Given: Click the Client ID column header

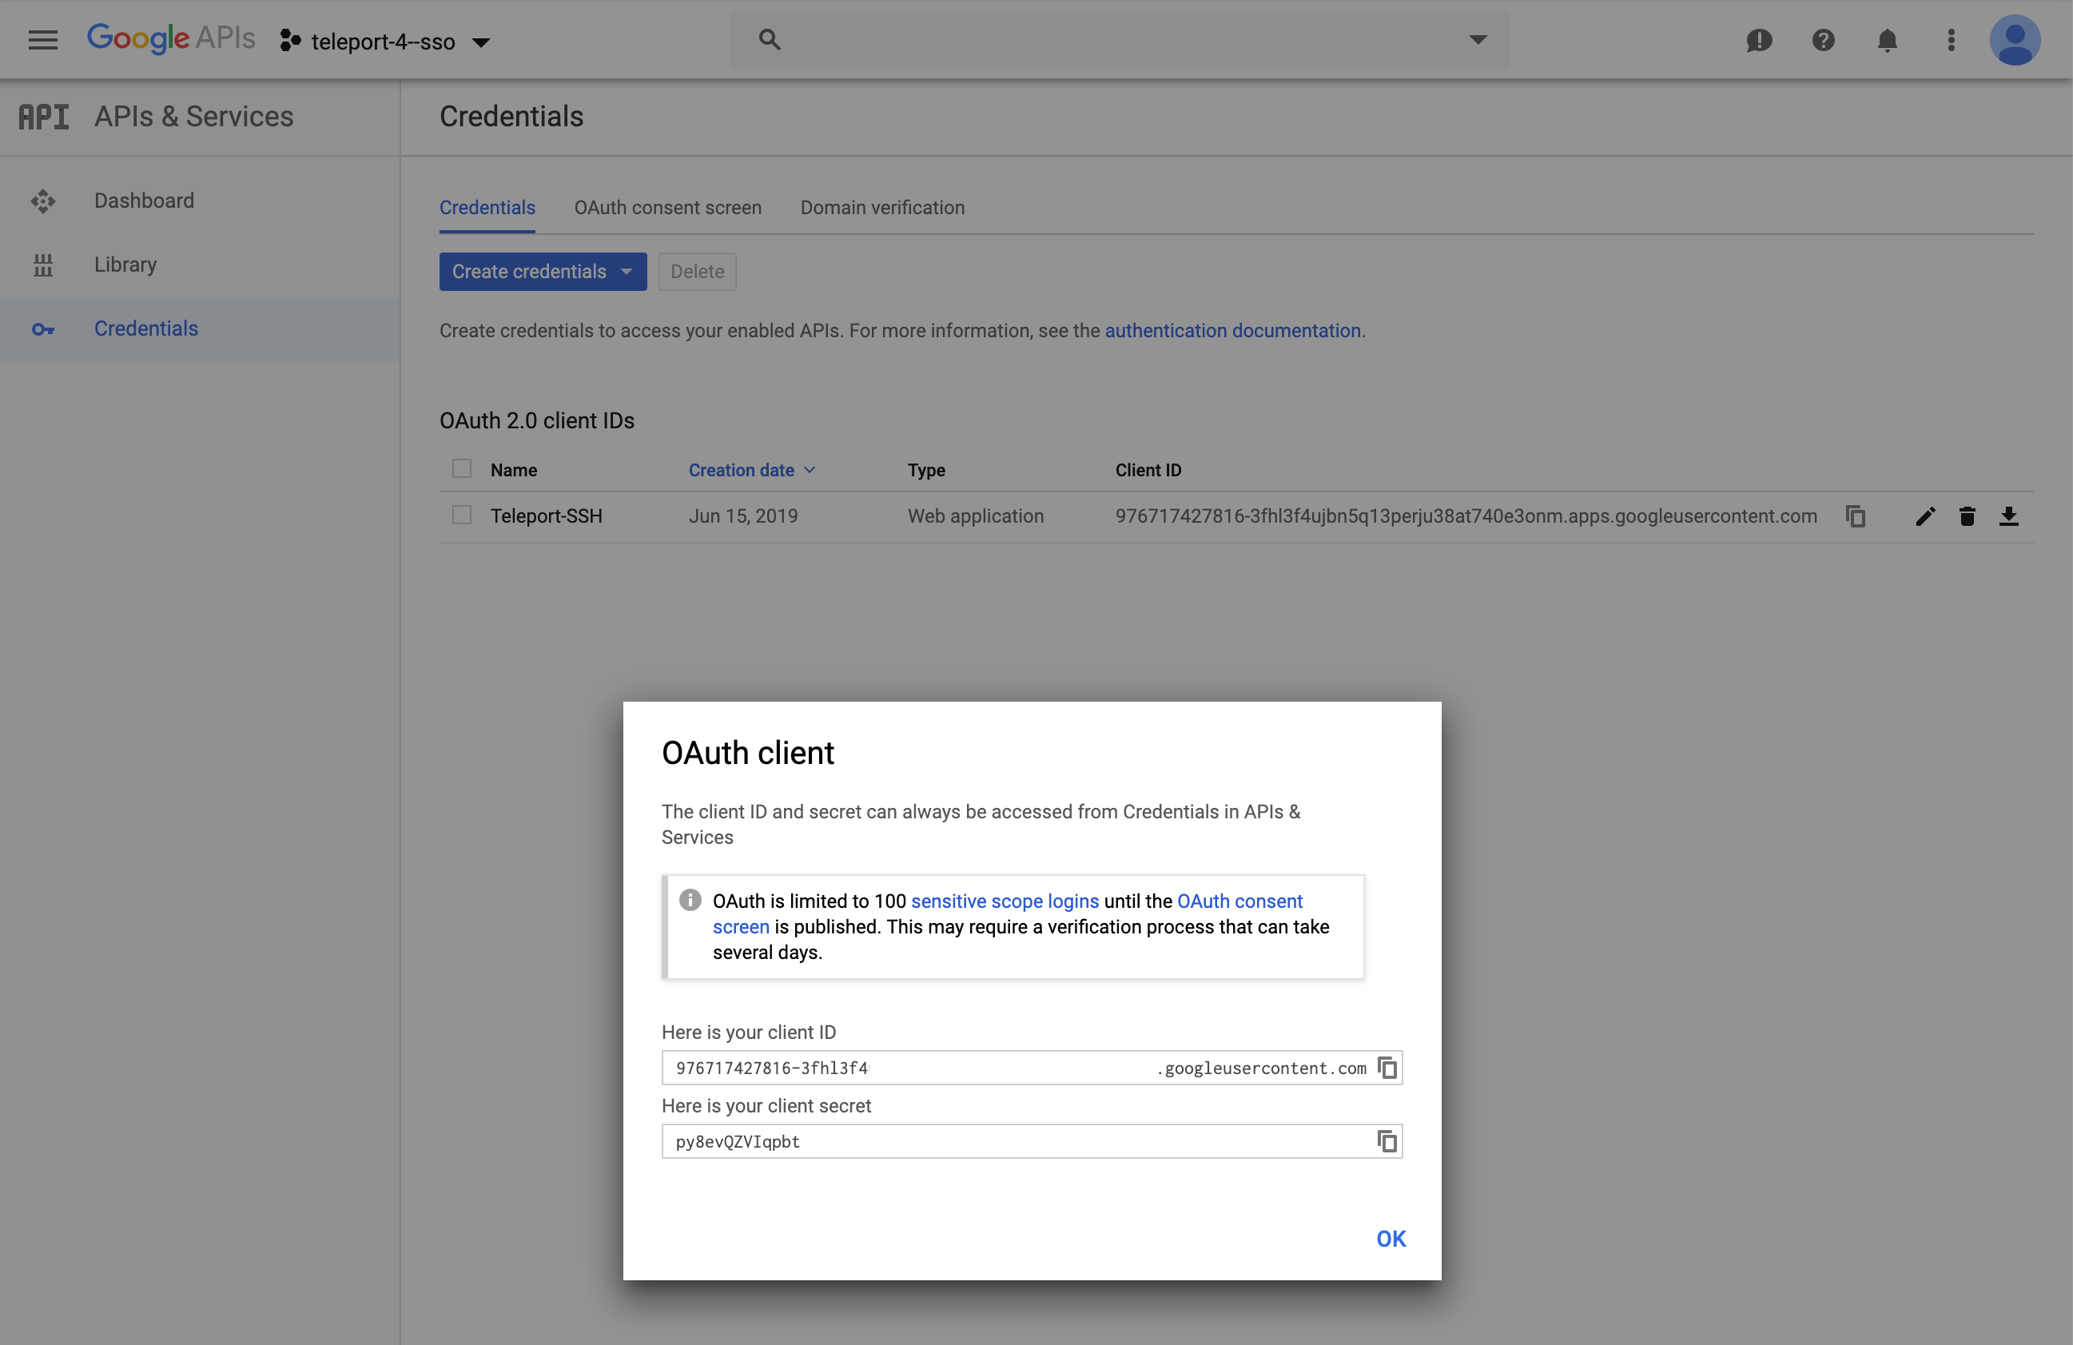Looking at the screenshot, I should point(1148,471).
